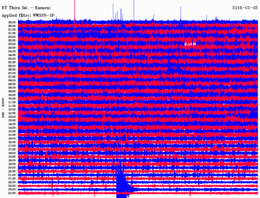Screen dimensions: 260x198
Task: Select the 16:30 time label
Action: [12, 142]
